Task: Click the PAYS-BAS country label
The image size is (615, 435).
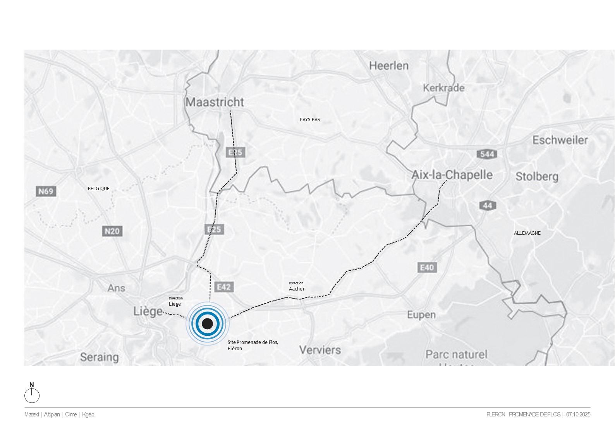Action: click(310, 120)
